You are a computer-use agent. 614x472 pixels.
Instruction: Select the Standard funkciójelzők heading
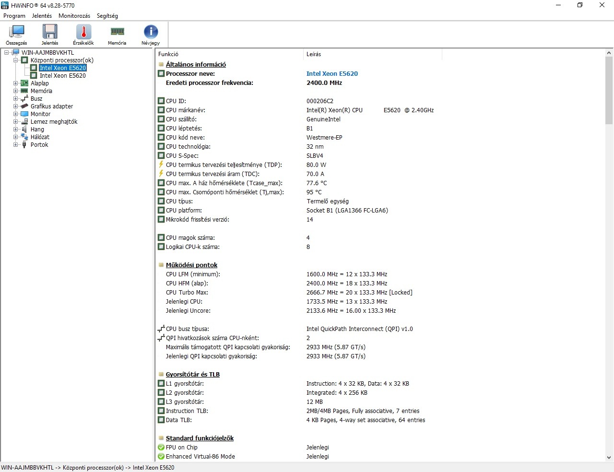[x=200, y=438]
